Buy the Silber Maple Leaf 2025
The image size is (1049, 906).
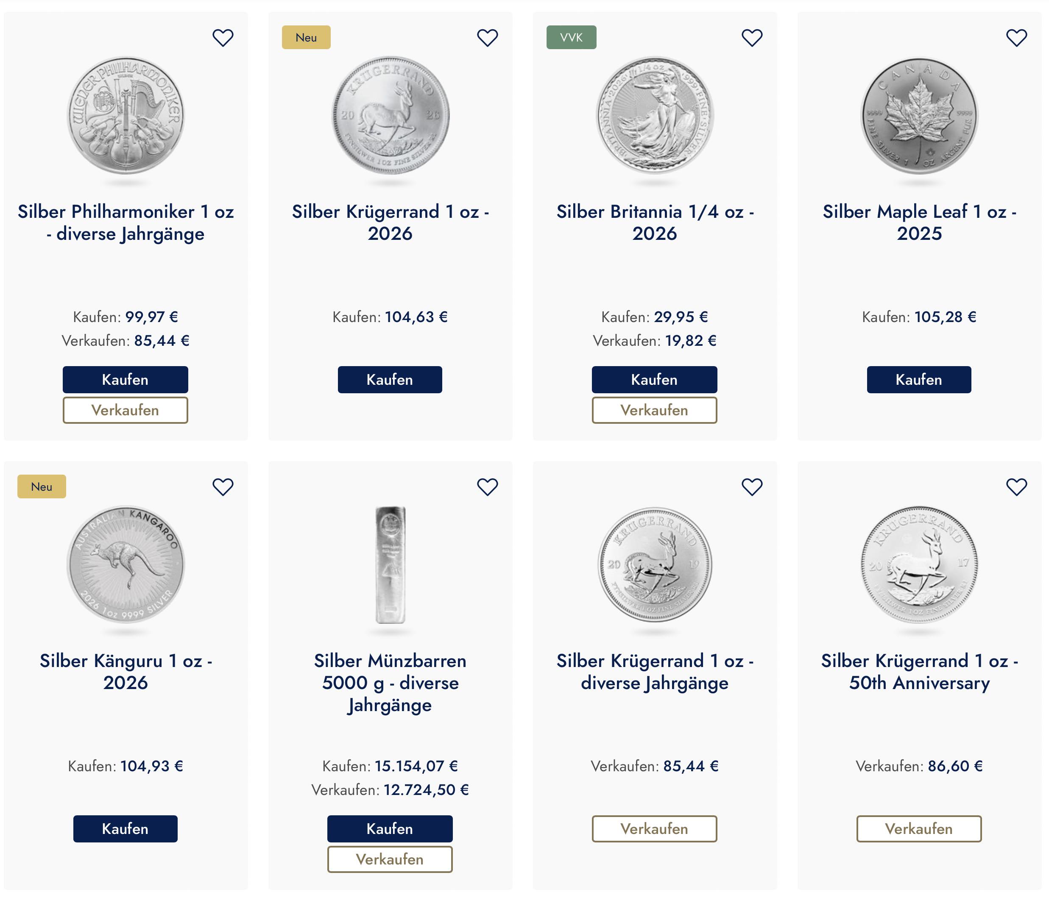[x=919, y=379]
